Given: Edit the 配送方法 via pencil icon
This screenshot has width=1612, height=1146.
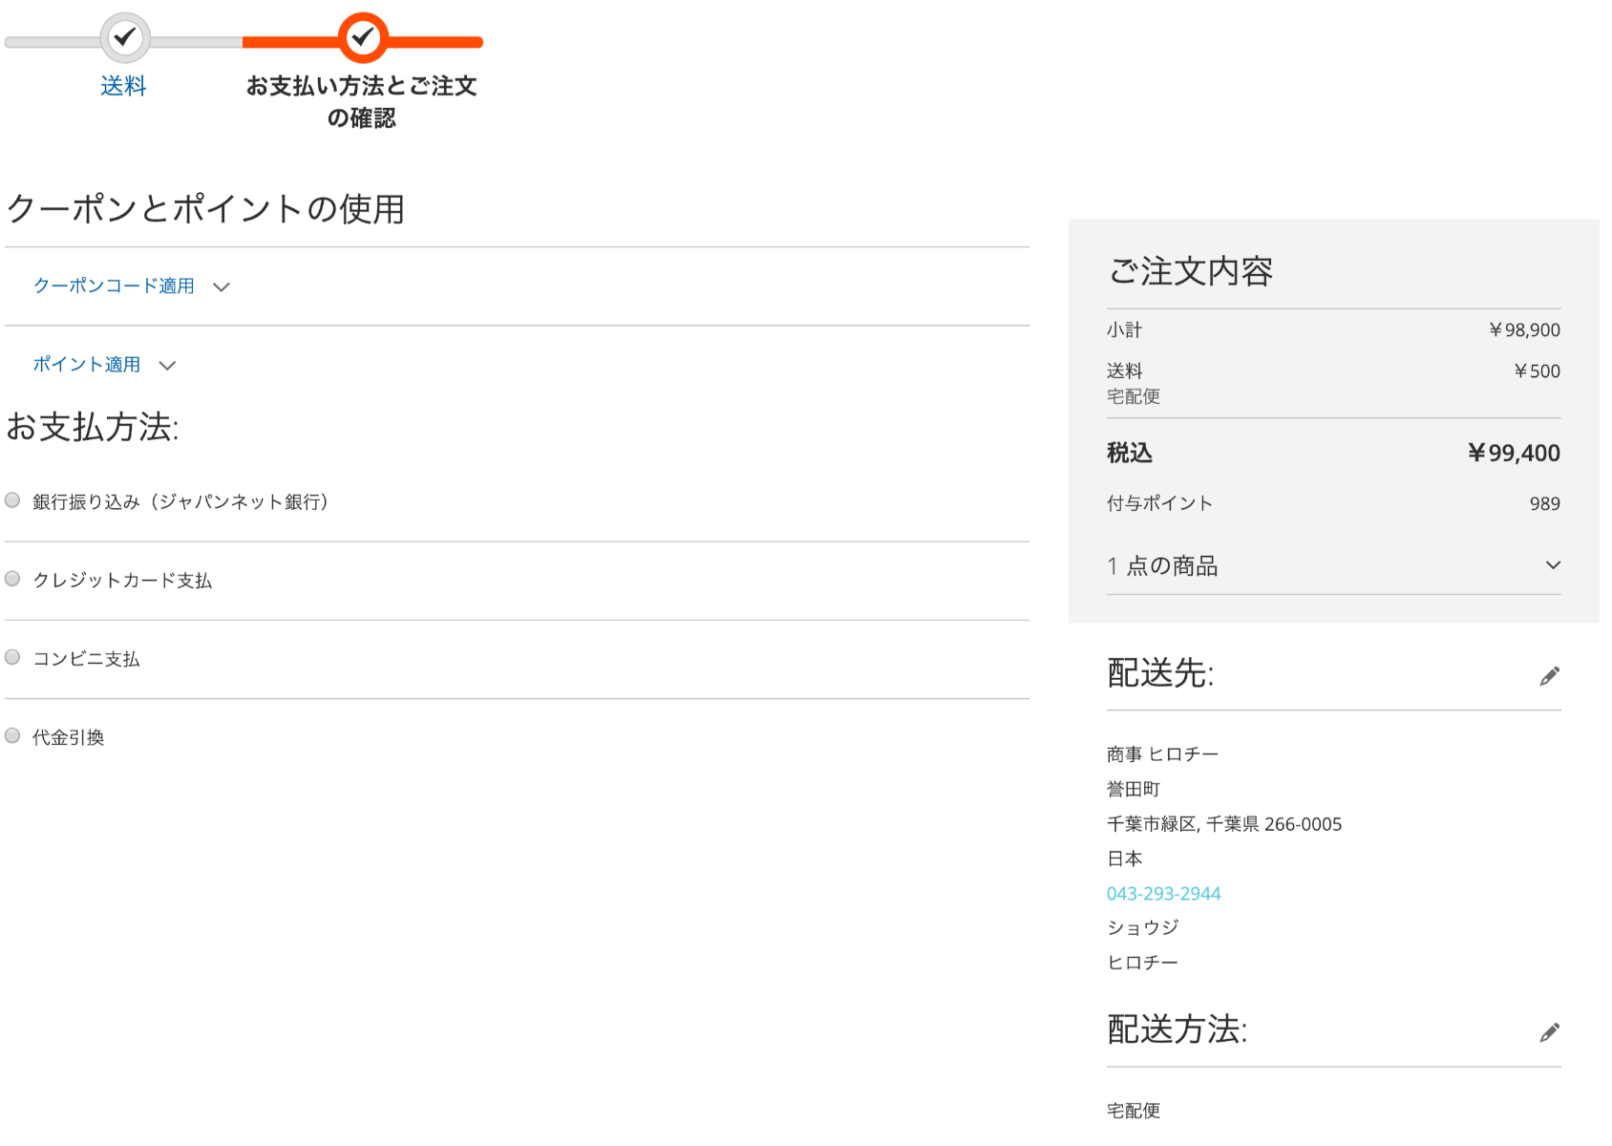Looking at the screenshot, I should (1549, 1032).
